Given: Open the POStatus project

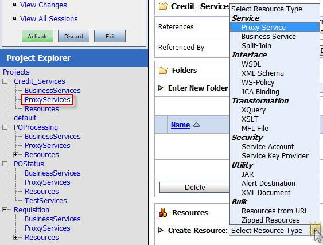Looking at the screenshot, I should [x=29, y=164].
